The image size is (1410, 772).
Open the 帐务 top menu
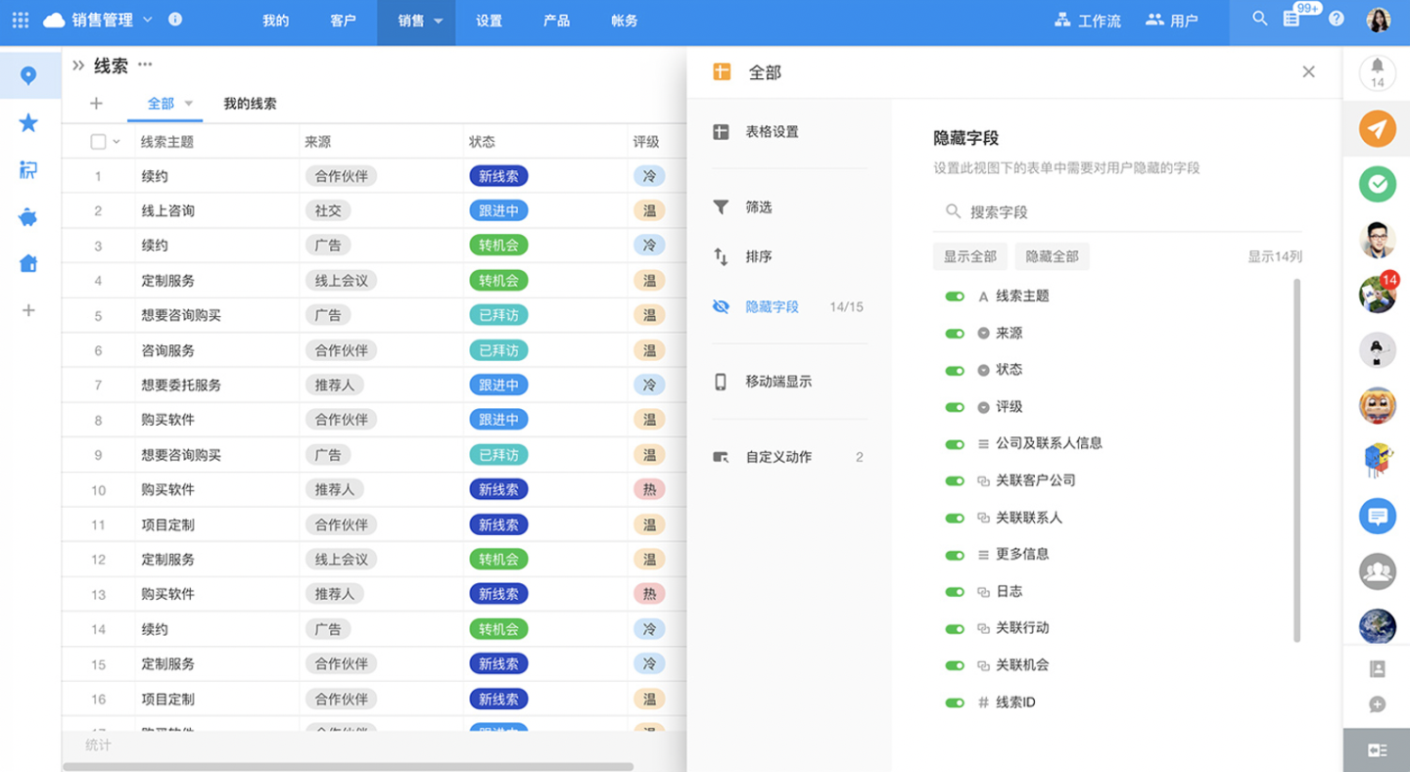point(624,21)
